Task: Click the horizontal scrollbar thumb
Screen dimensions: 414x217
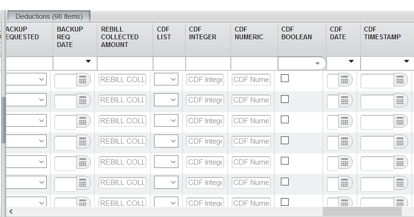Action: [x=362, y=212]
